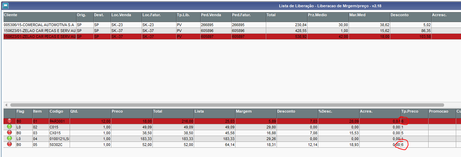The height and width of the screenshot is (157, 461).
Task: Sort items by Flag column header
Action: (24, 113)
